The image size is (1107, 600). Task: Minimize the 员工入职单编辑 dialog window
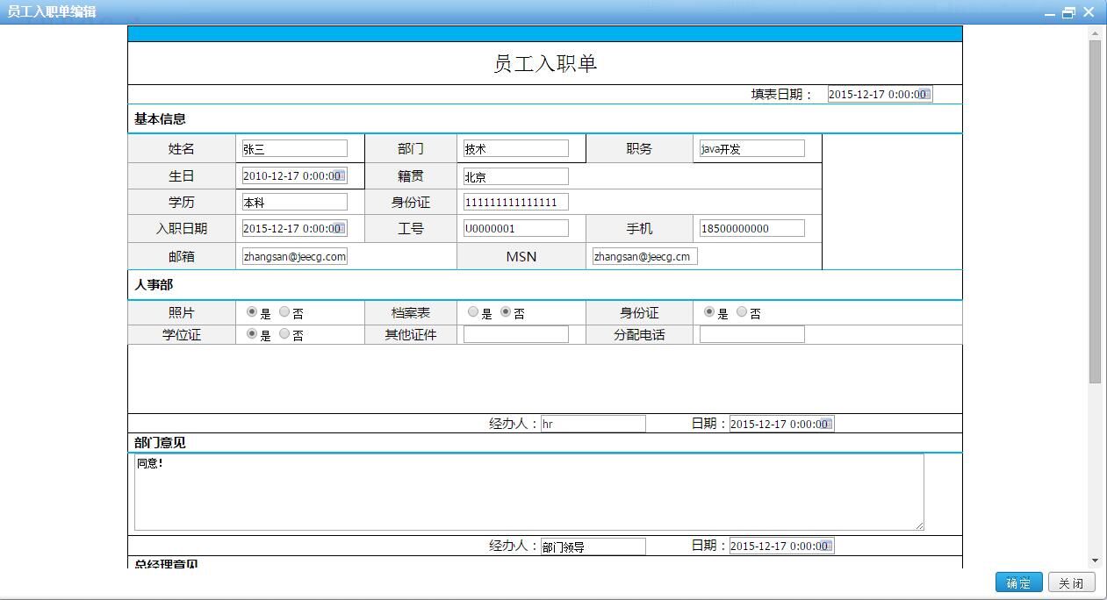coord(1050,12)
